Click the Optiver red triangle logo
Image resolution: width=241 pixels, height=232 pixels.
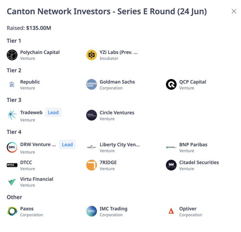click(x=171, y=211)
